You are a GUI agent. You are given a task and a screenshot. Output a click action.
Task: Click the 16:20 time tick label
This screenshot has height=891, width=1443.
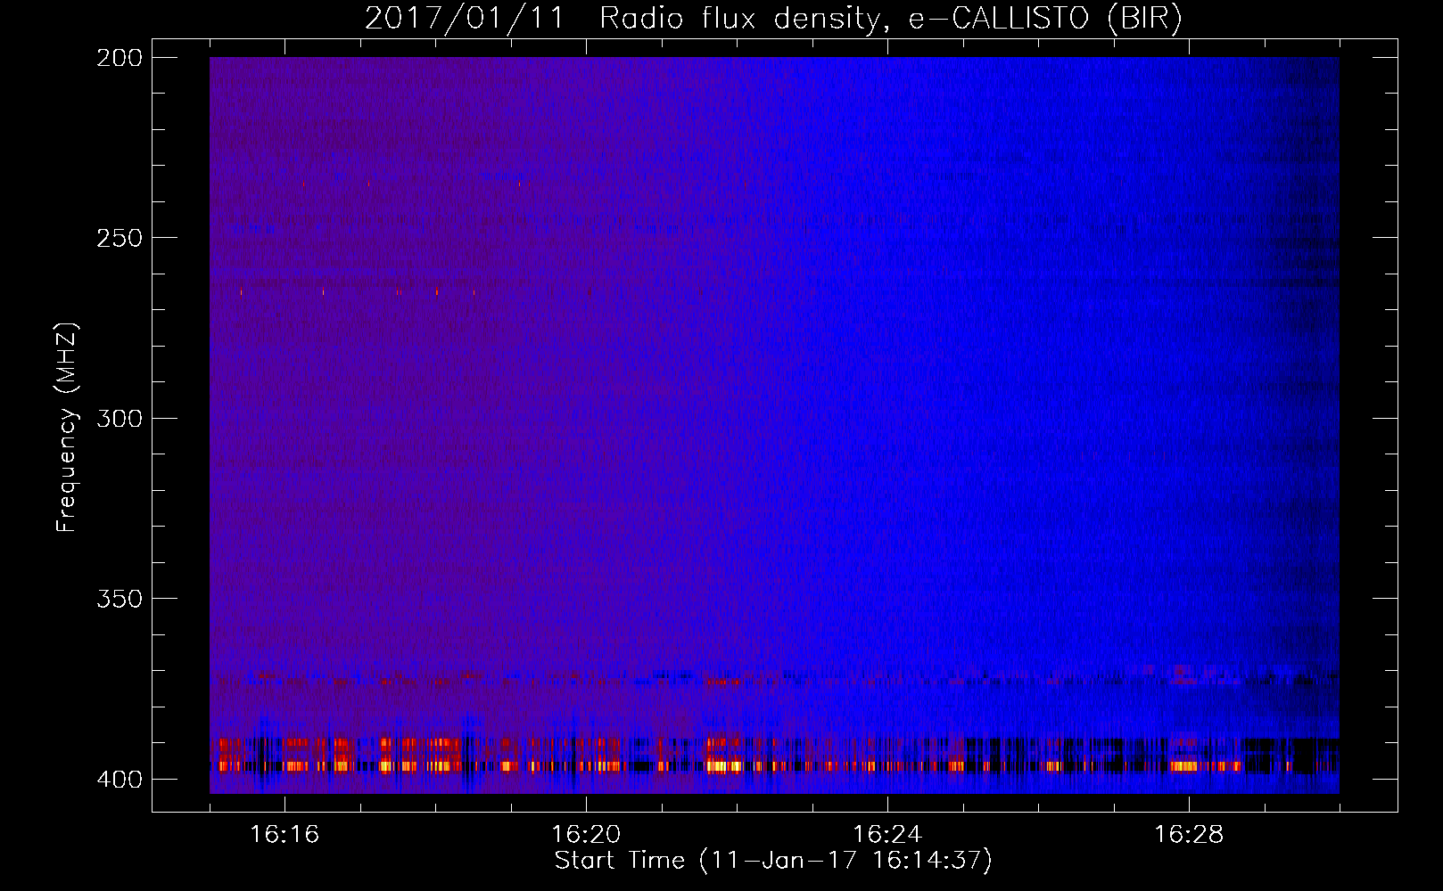point(586,834)
